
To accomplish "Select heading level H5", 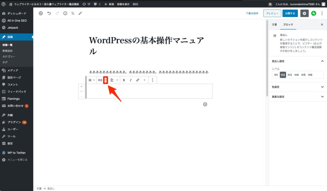I will pyautogui.click(x=303, y=75).
